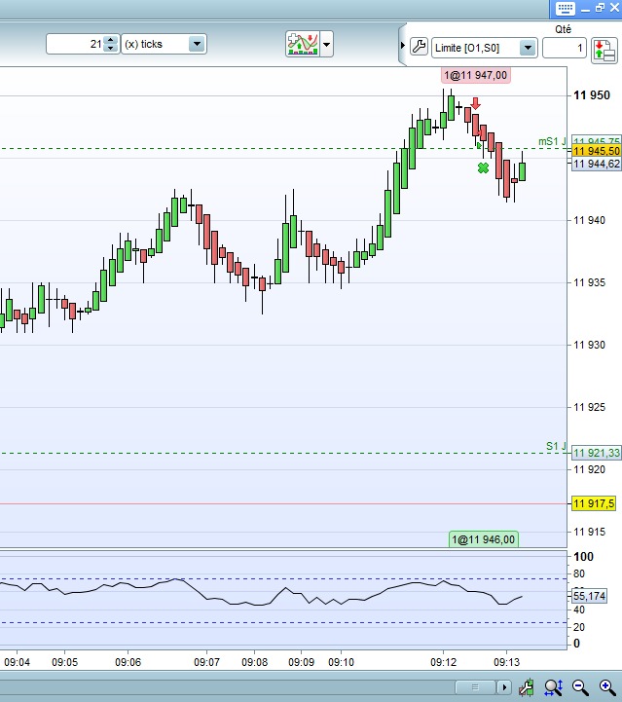Click the auto-fit zoom magnifier with arrows
Viewport: 622px width, 702px height.
[x=554, y=687]
